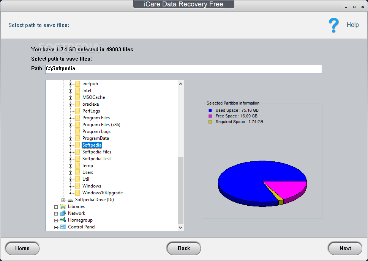
Task: Click the magenta Free Space legend swatch
Action: click(210, 116)
